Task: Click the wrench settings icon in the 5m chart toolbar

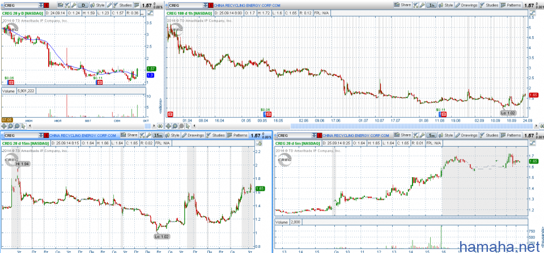Action: tap(422, 135)
